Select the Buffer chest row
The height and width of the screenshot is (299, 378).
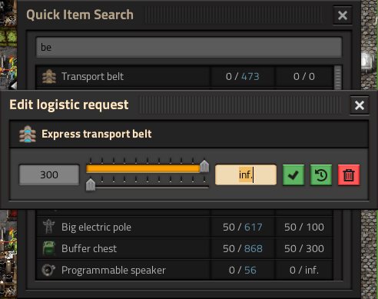click(184, 248)
